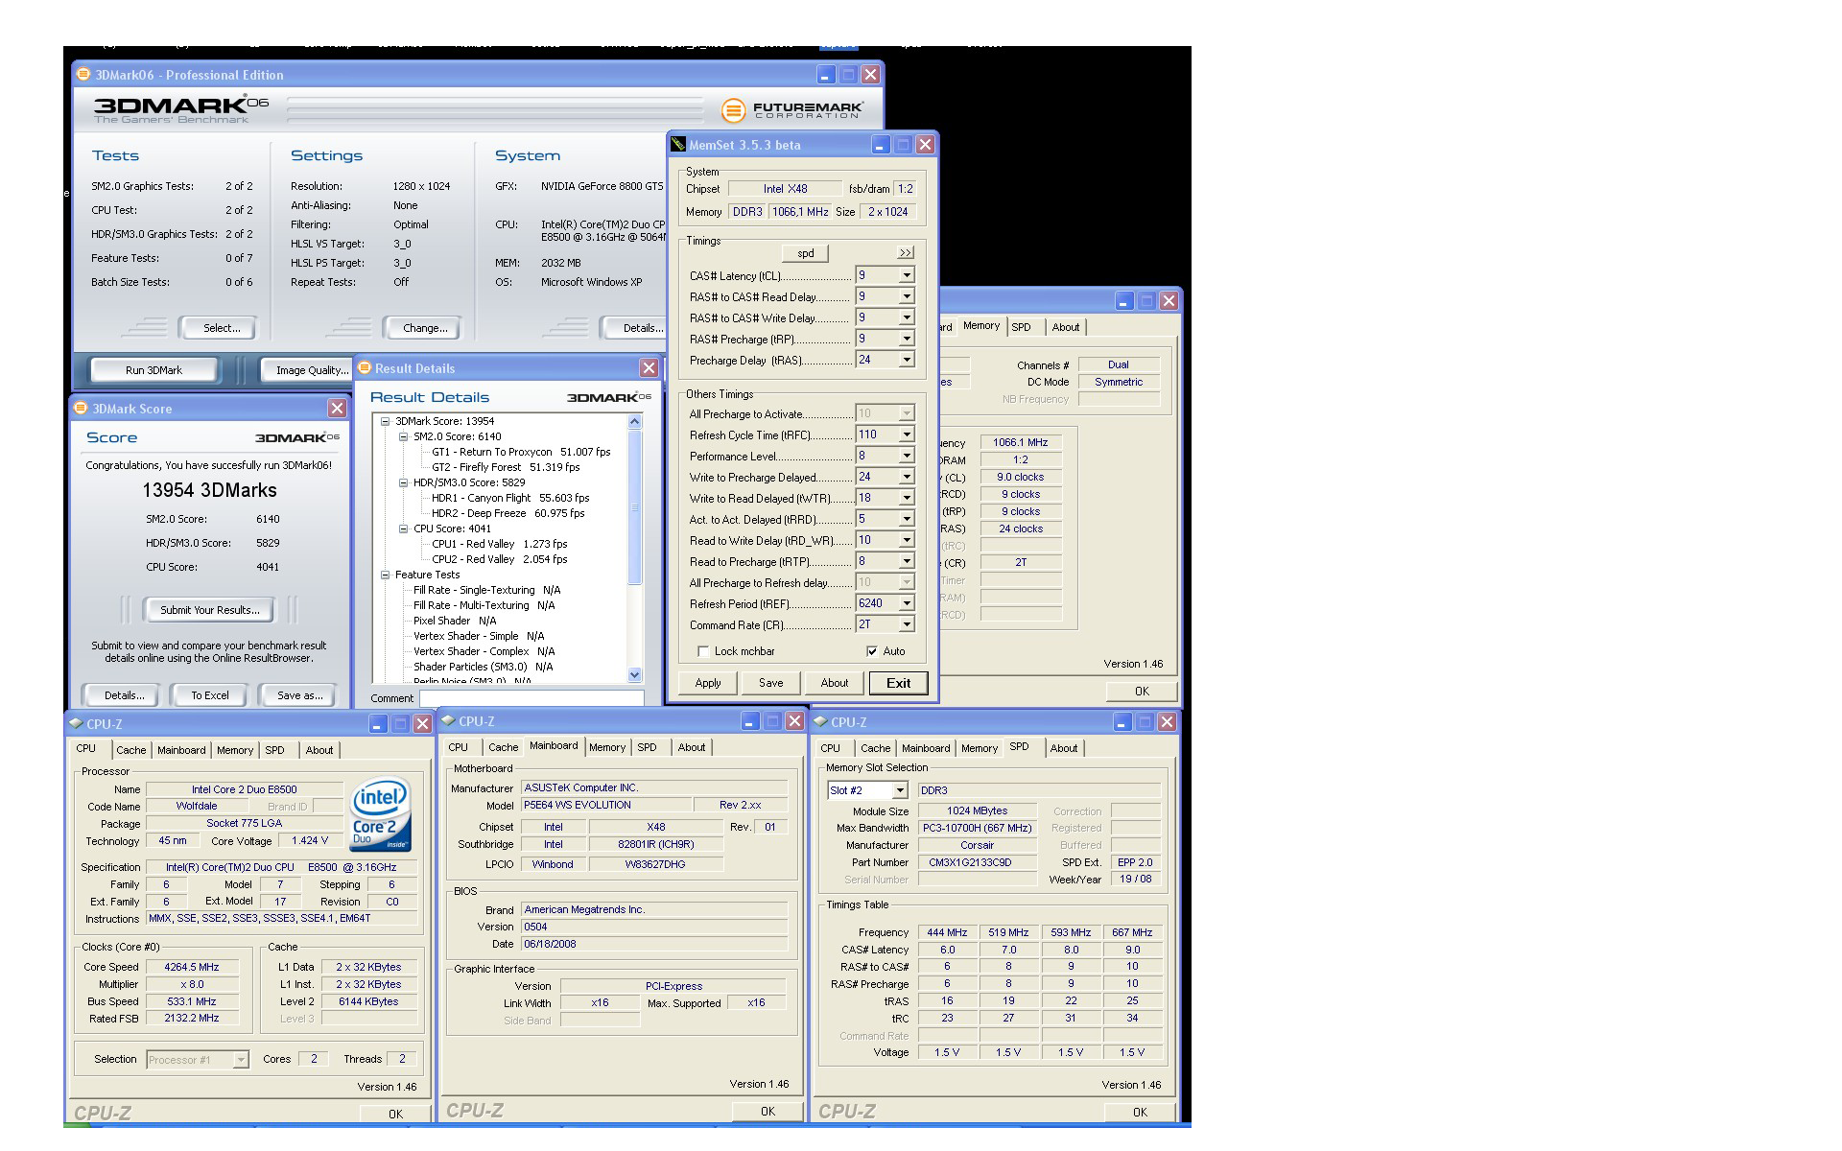Collapse the 3DMark Score: 13954 tree node
The height and width of the screenshot is (1151, 1842).
(x=386, y=421)
